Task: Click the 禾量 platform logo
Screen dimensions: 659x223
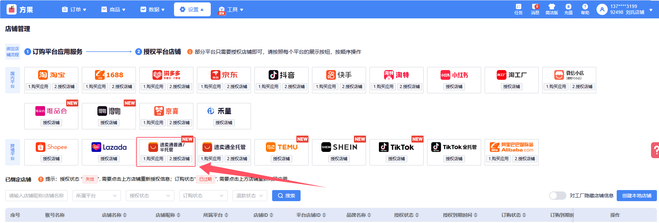Action: pos(219,111)
